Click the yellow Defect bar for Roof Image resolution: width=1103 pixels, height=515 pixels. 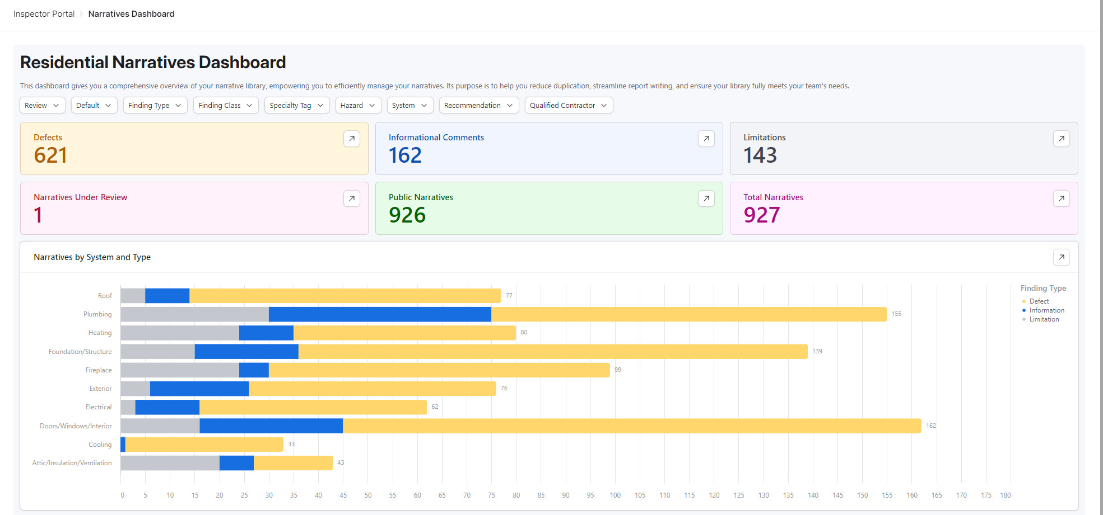click(x=345, y=296)
